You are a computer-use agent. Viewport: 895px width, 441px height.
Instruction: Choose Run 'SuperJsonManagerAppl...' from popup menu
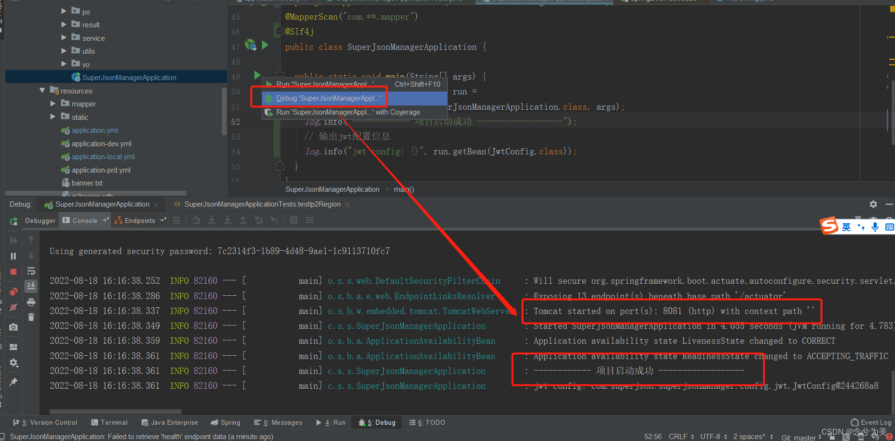click(355, 84)
